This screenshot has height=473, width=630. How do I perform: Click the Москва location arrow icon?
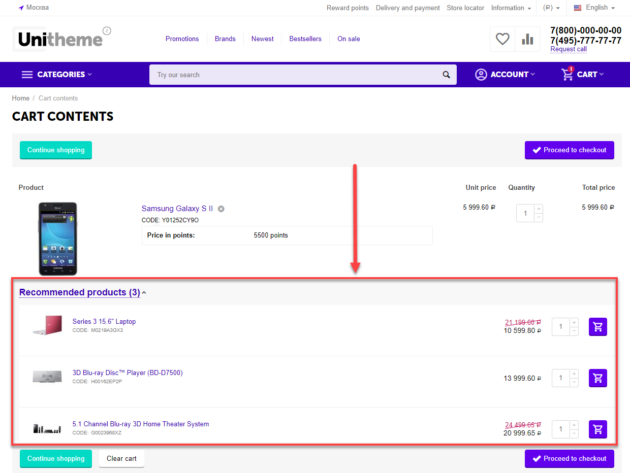point(21,8)
